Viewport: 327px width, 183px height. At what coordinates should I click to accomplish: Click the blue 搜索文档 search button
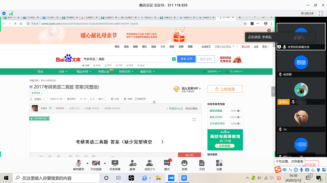coord(186,59)
